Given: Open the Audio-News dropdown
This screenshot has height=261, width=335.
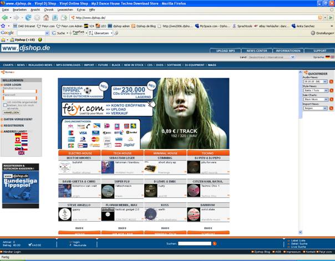Looking at the screenshot, I should (314, 81).
